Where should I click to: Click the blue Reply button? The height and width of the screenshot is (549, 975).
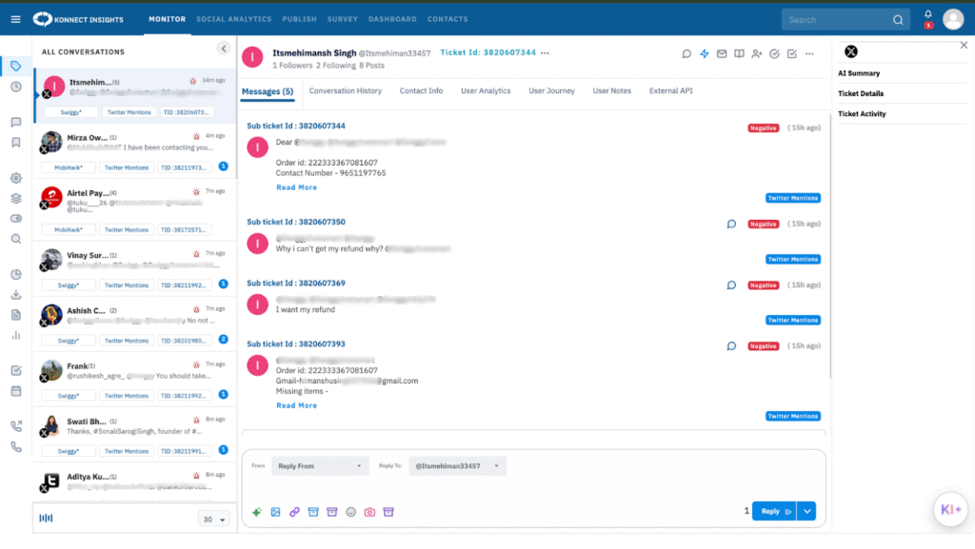[773, 511]
